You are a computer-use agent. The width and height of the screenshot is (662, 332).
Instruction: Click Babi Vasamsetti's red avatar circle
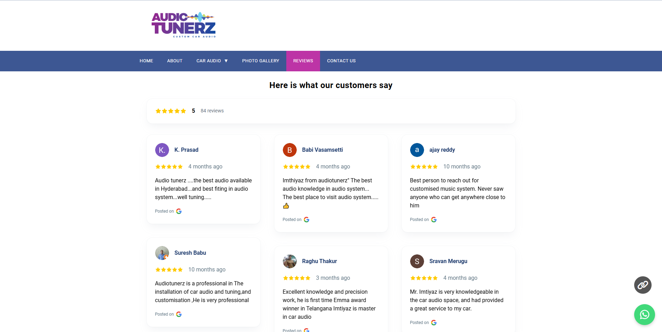click(x=289, y=150)
